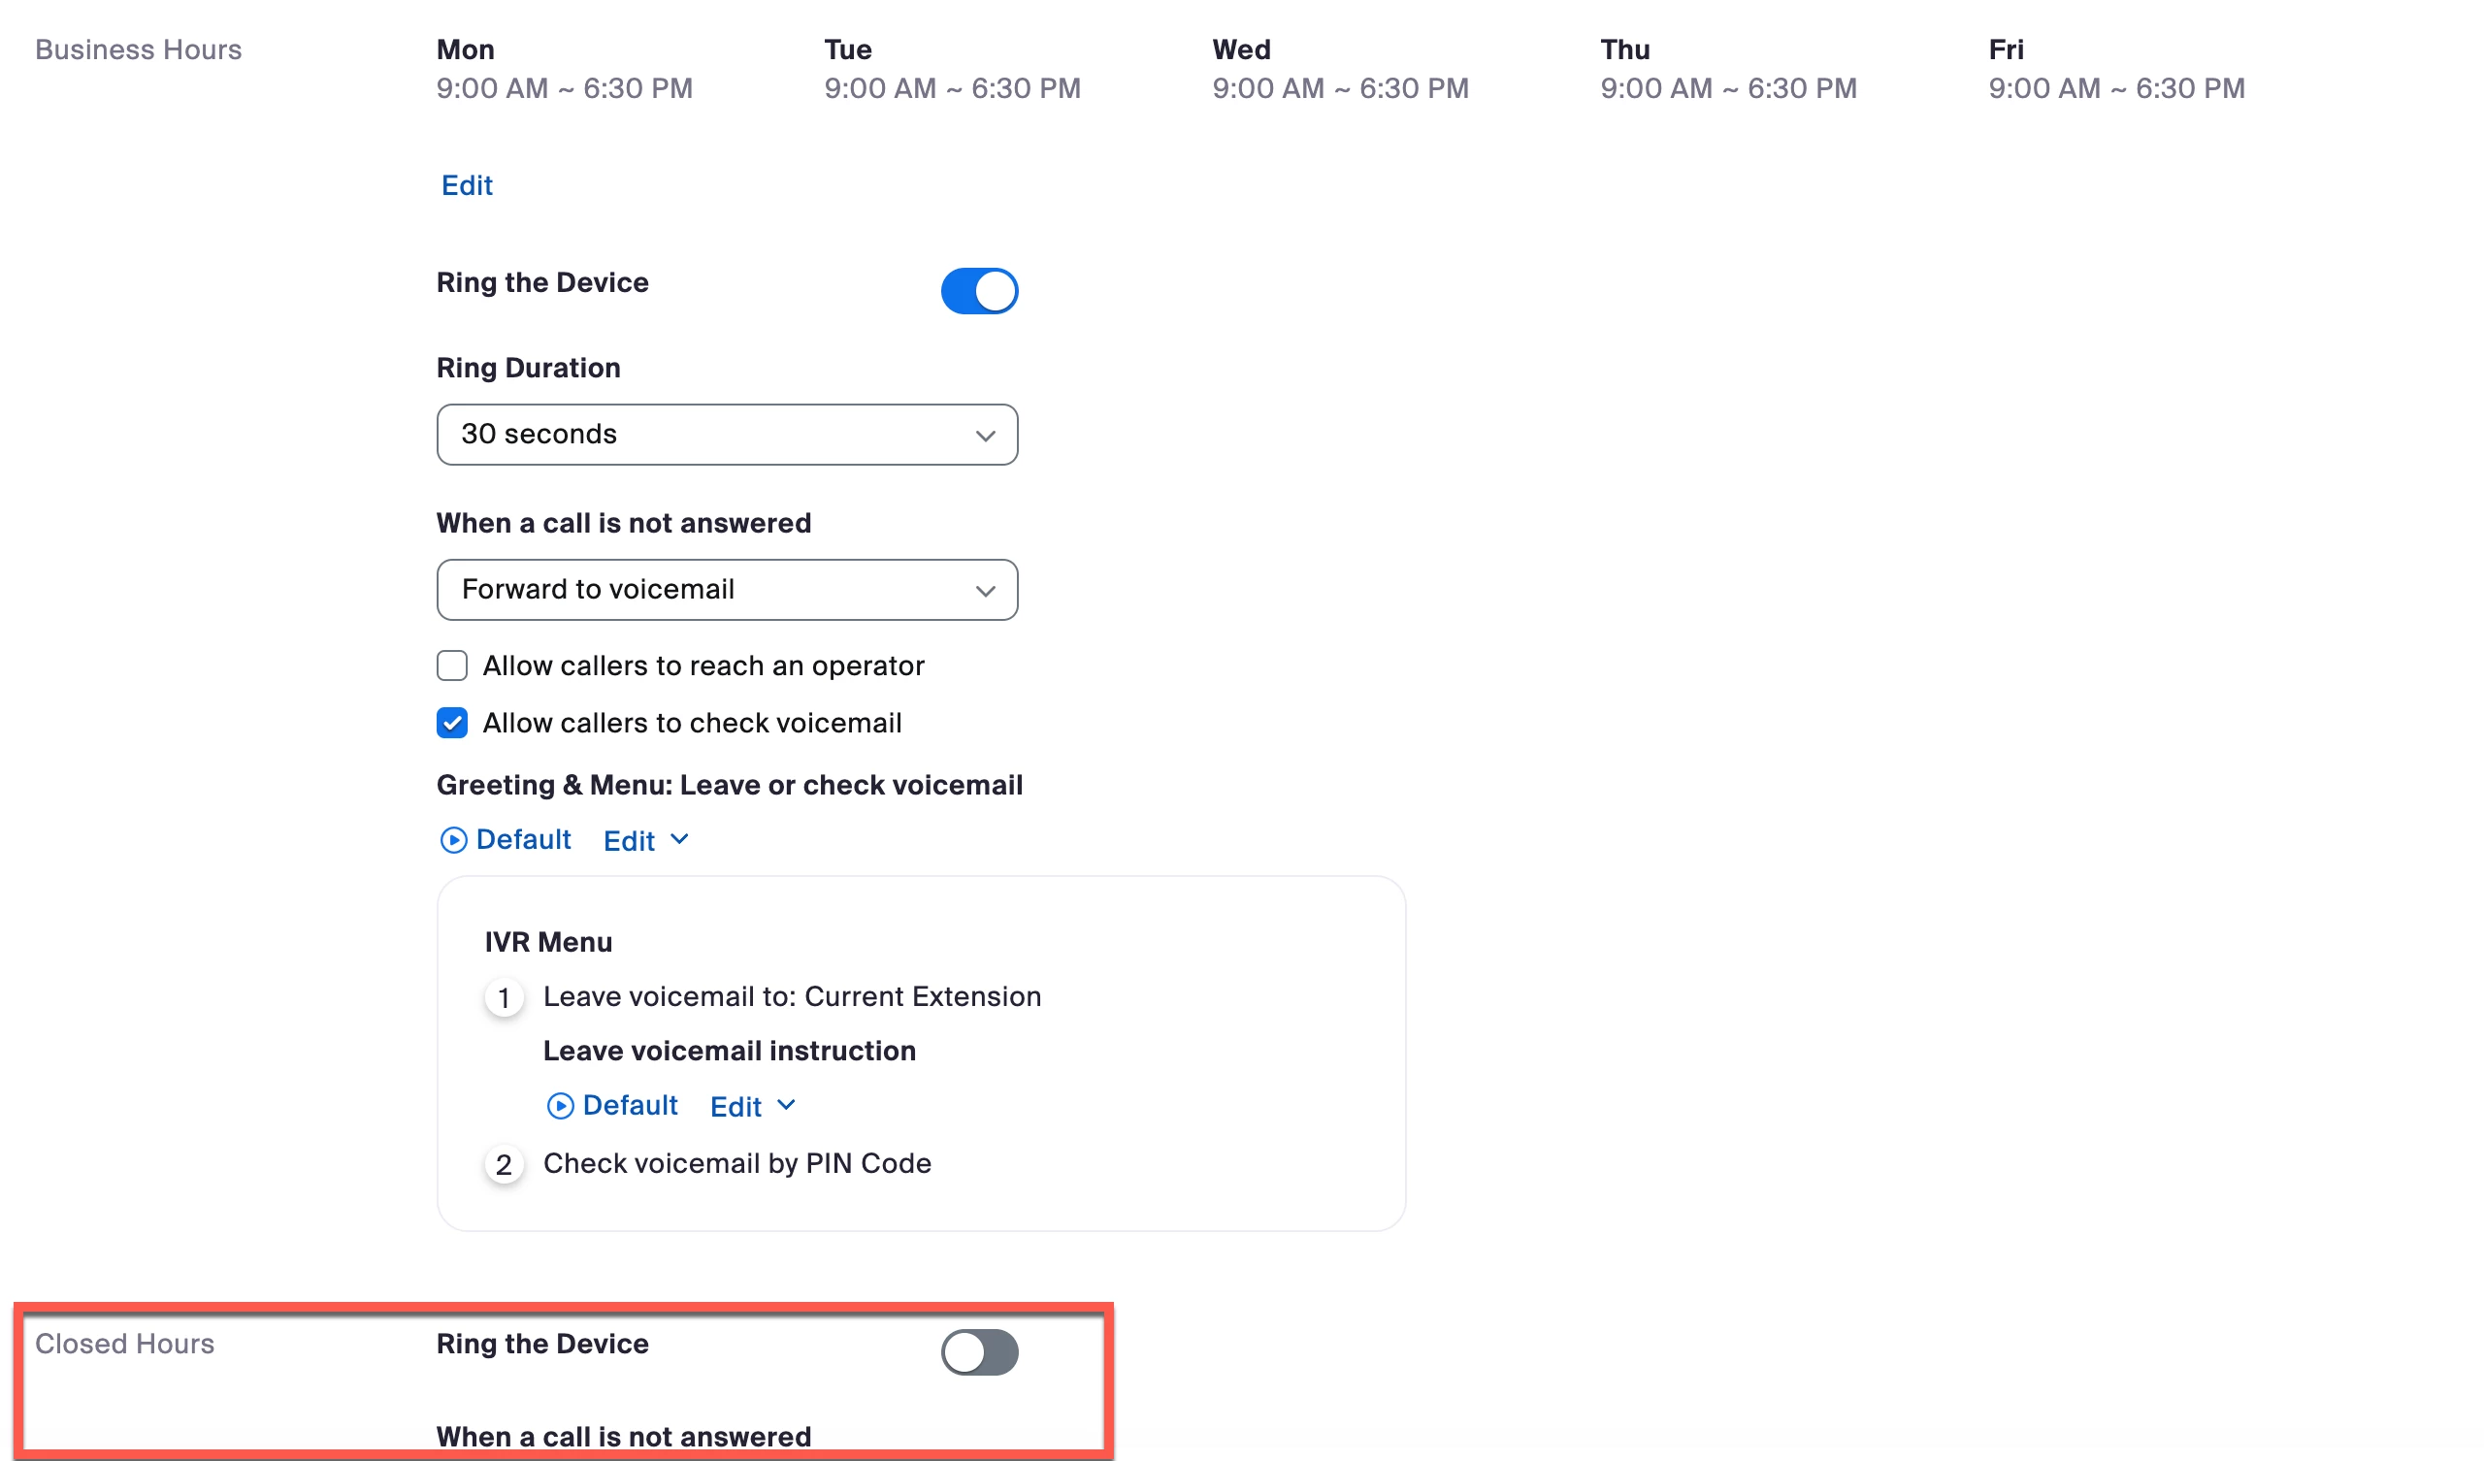Click Default link under voicemail instruction
The width and height of the screenshot is (2484, 1461).
630,1106
